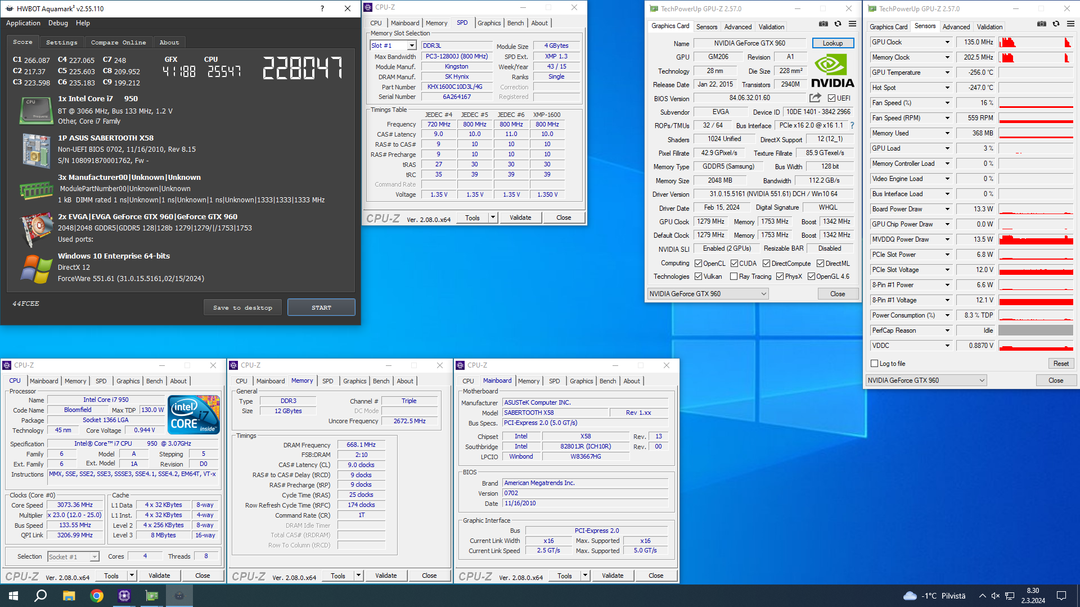Click the Lookup button
The image size is (1080, 607).
[x=832, y=43]
